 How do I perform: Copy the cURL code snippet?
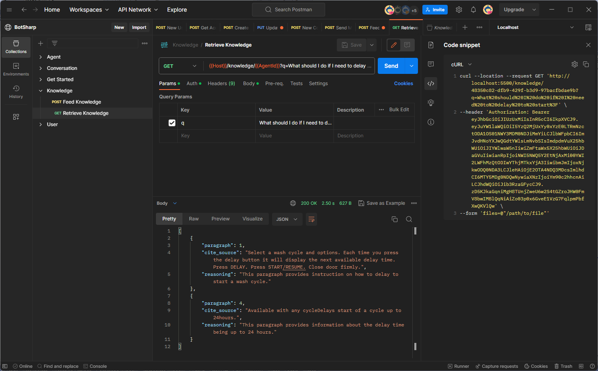click(x=586, y=64)
